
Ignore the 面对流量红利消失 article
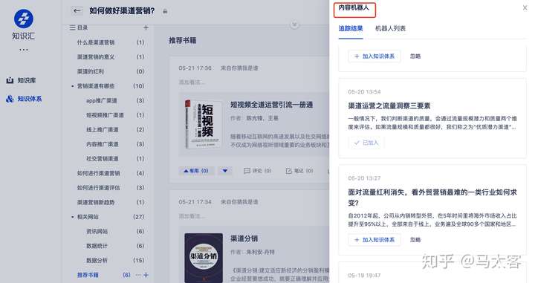(x=415, y=240)
